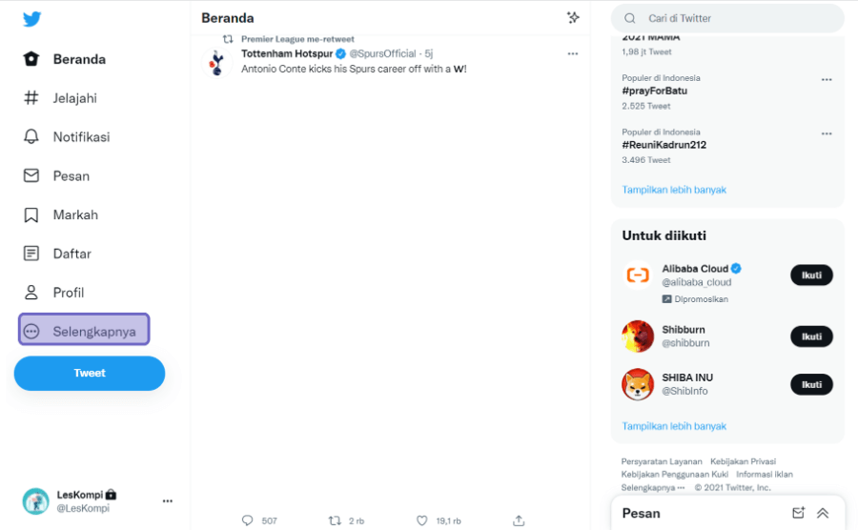The height and width of the screenshot is (530, 858).
Task: Expand the Pesan drawer with double chevron
Action: point(823,513)
